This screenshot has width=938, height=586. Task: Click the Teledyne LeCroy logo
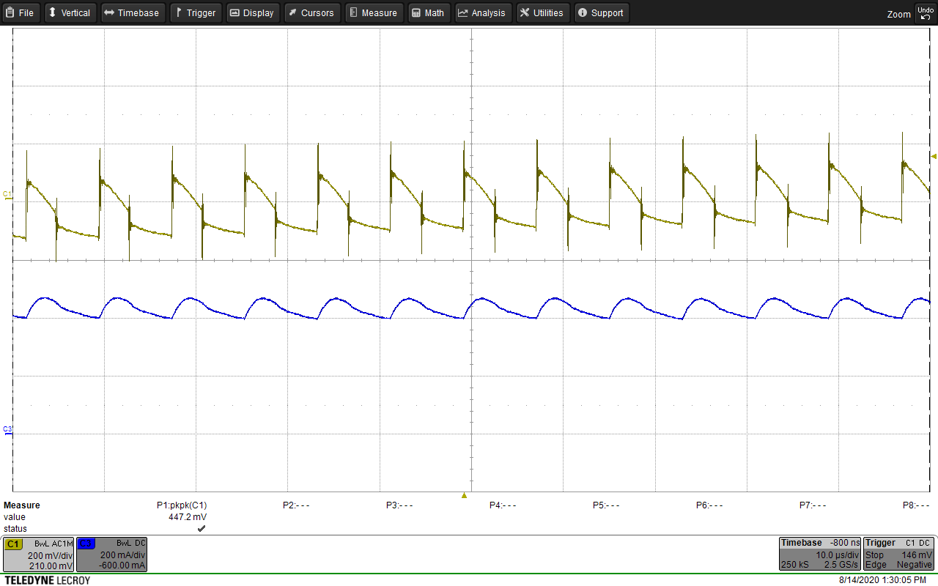(x=48, y=580)
